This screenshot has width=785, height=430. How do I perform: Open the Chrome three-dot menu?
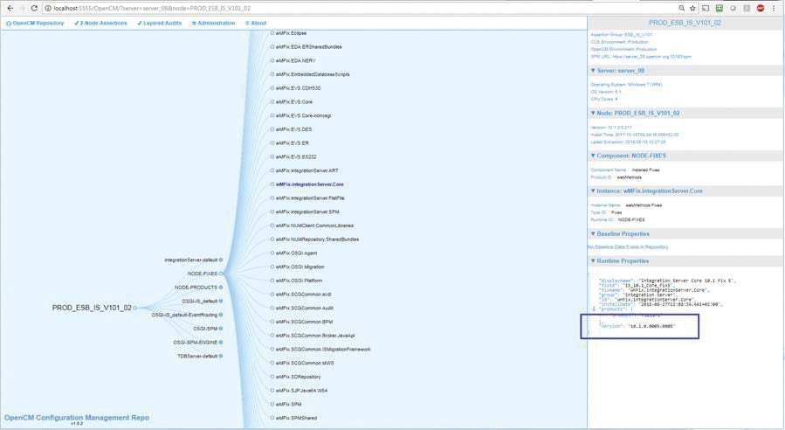(x=774, y=8)
